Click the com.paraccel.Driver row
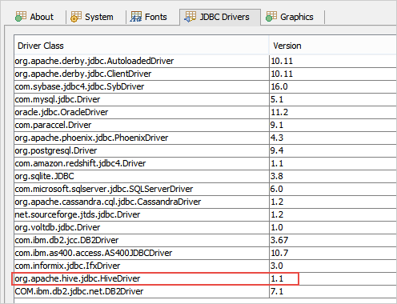Screen dimensions: 397x304 point(206,125)
